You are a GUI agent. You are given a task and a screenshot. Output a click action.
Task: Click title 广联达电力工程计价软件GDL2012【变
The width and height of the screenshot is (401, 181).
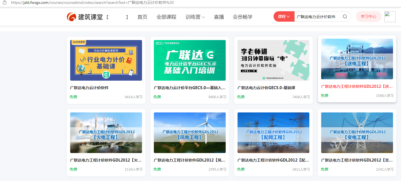click(357, 160)
